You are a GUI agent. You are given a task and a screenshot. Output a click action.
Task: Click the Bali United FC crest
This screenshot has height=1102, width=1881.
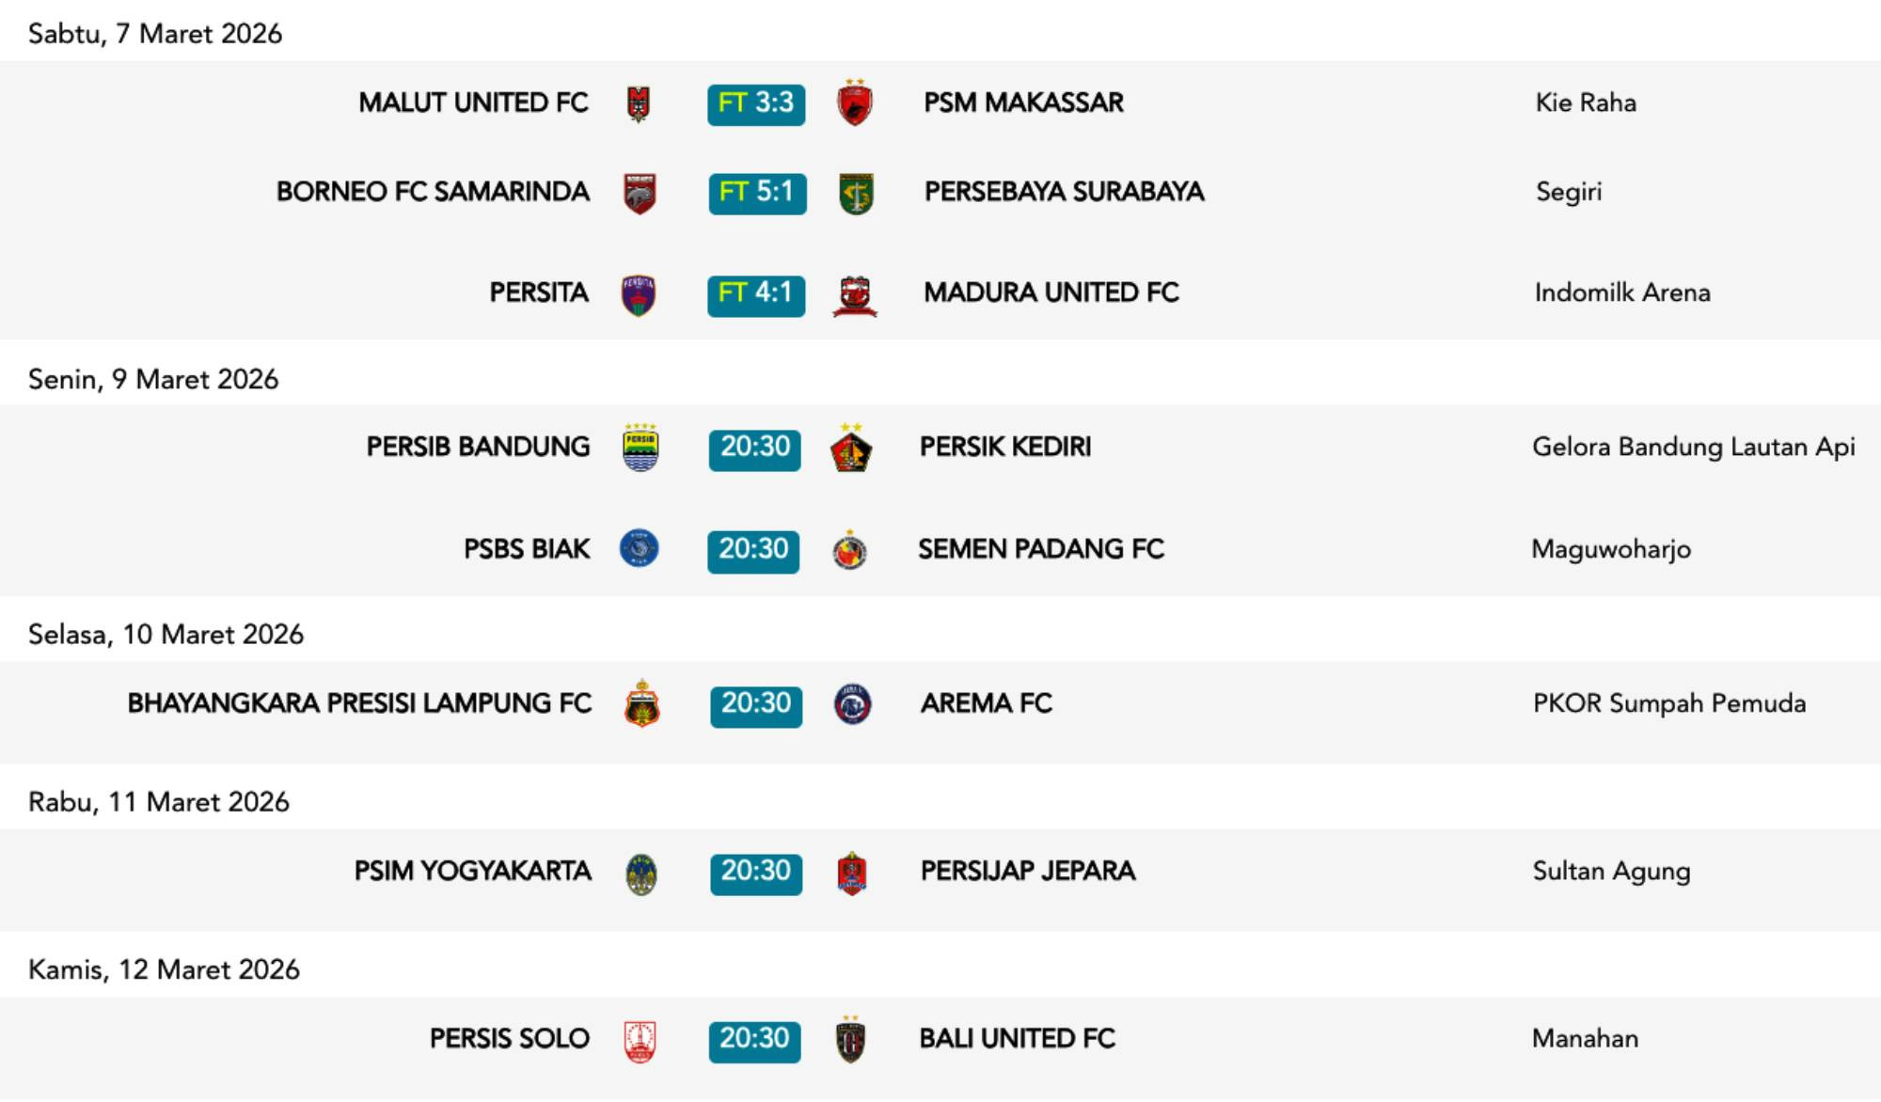click(850, 1040)
